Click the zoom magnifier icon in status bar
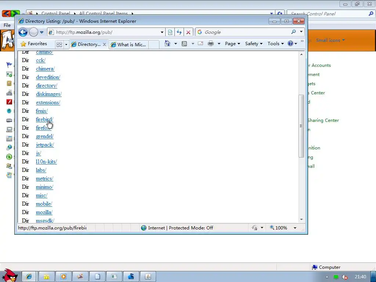Viewport: 376px width, 282px height. pyautogui.click(x=272, y=227)
